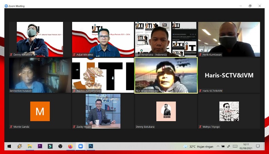Open Adobe Photoshop from taskbar

[x=91, y=146]
